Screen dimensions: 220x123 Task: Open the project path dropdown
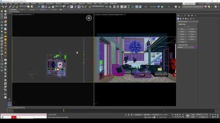(x=193, y=6)
